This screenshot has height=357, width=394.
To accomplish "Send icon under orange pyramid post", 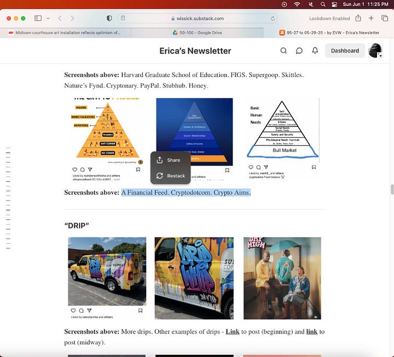I will [90, 169].
